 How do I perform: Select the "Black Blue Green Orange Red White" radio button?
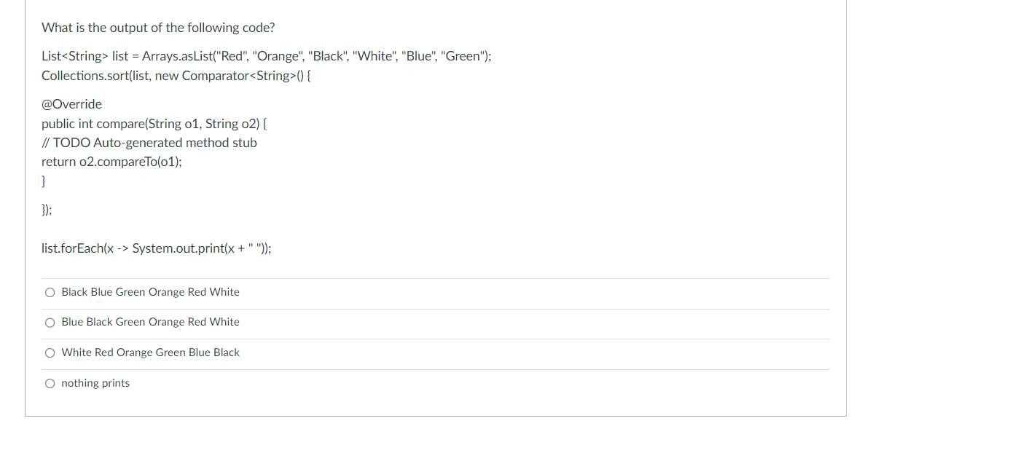pyautogui.click(x=50, y=292)
